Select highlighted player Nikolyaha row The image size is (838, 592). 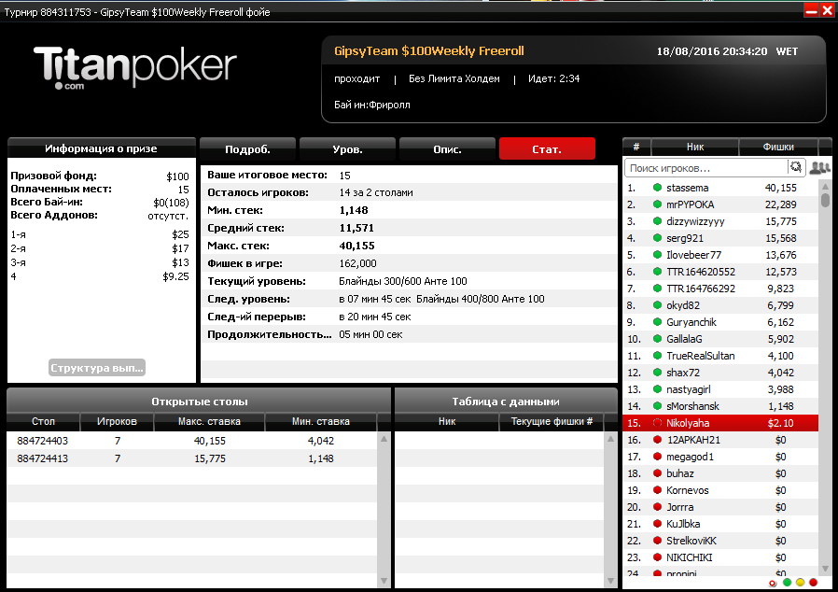point(720,423)
